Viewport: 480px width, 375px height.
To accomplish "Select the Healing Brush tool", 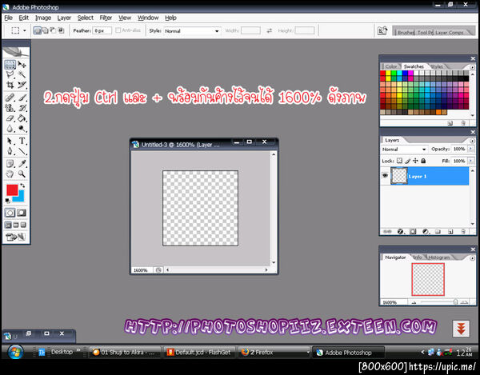I will [10, 98].
